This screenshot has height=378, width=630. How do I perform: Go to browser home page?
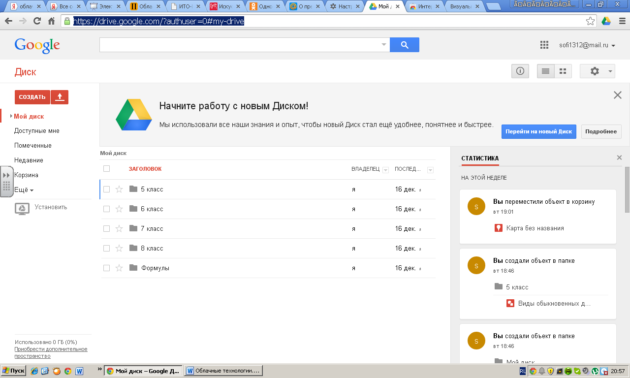point(51,21)
